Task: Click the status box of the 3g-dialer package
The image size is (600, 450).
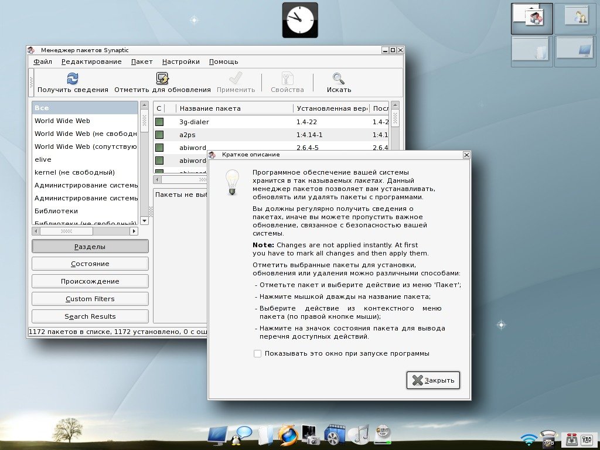Action: [x=159, y=122]
